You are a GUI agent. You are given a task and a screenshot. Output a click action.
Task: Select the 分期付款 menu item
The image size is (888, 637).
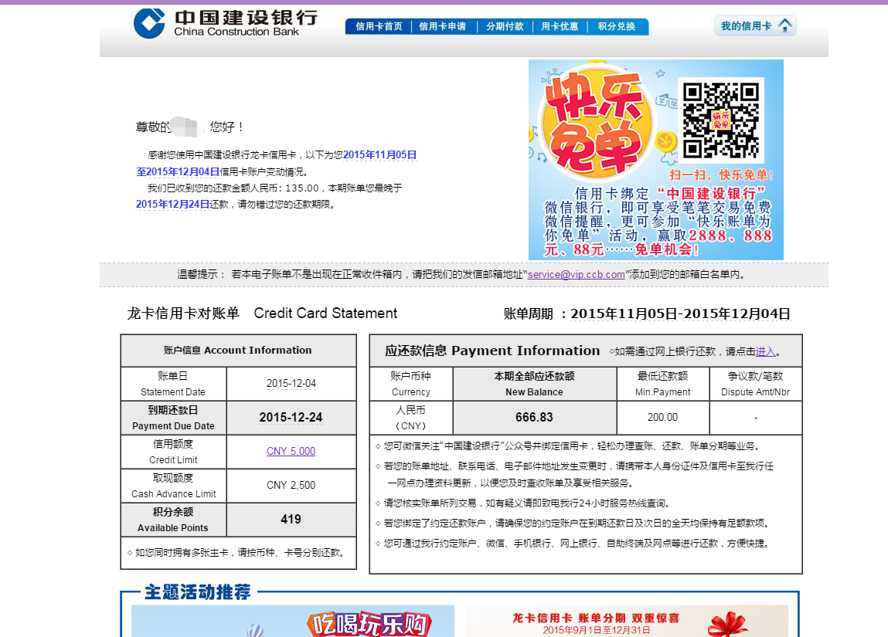point(505,26)
